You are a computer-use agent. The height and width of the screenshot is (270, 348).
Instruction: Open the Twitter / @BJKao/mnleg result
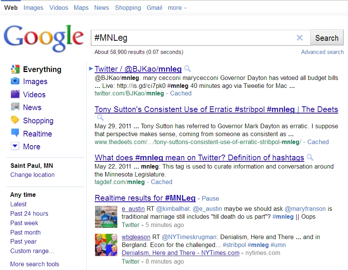click(138, 69)
